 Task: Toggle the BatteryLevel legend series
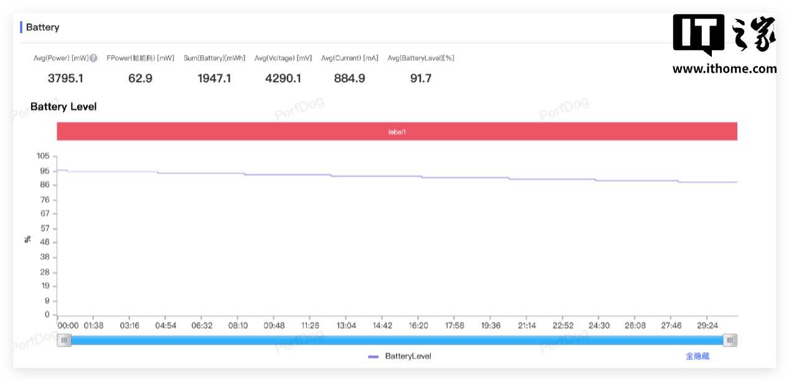(399, 356)
